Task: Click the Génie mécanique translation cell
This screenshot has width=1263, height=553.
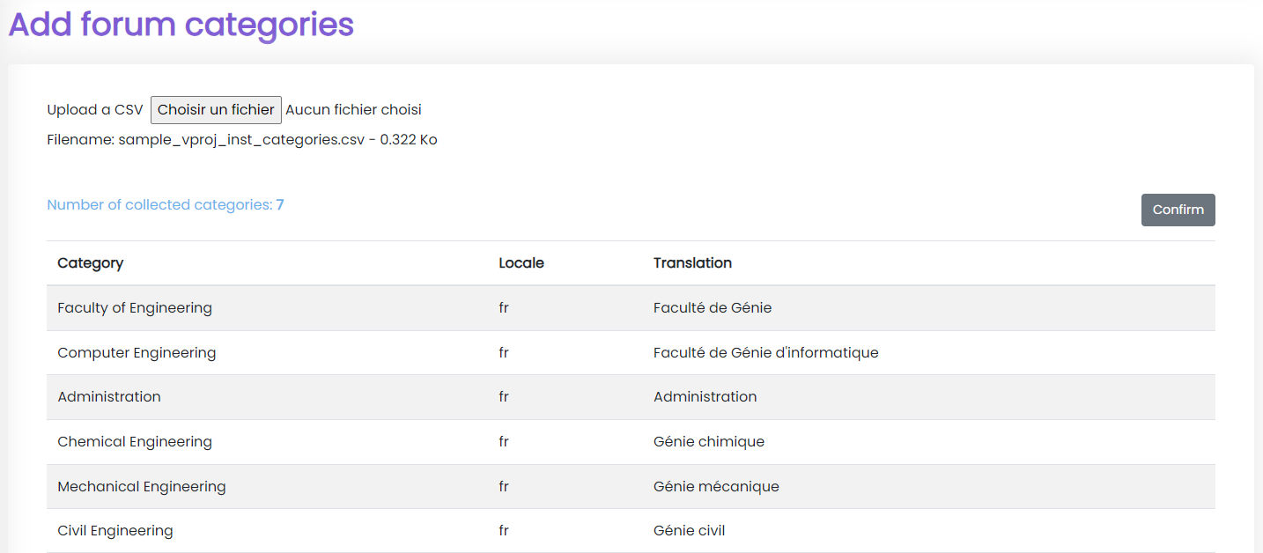Action: coord(715,486)
